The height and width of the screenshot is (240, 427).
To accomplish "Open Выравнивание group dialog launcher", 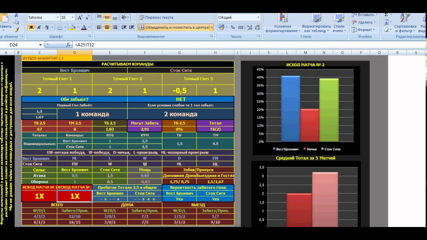I will click(211, 36).
